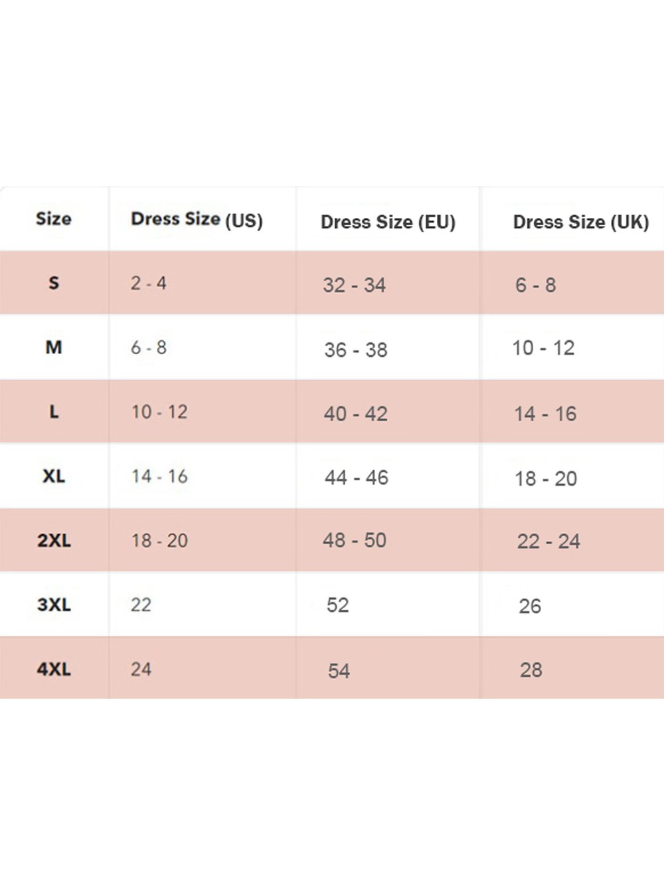Click the "Size" column header

click(x=54, y=219)
